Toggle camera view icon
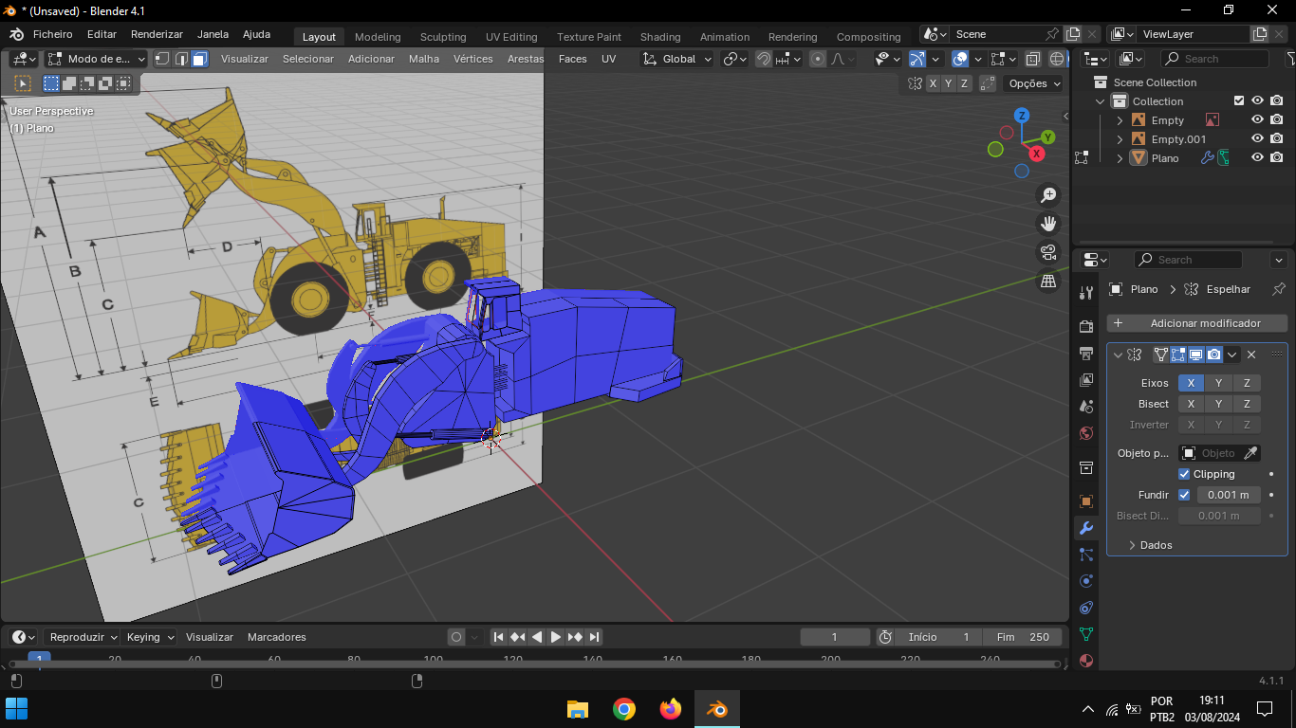Image resolution: width=1296 pixels, height=728 pixels. pos(1048,252)
